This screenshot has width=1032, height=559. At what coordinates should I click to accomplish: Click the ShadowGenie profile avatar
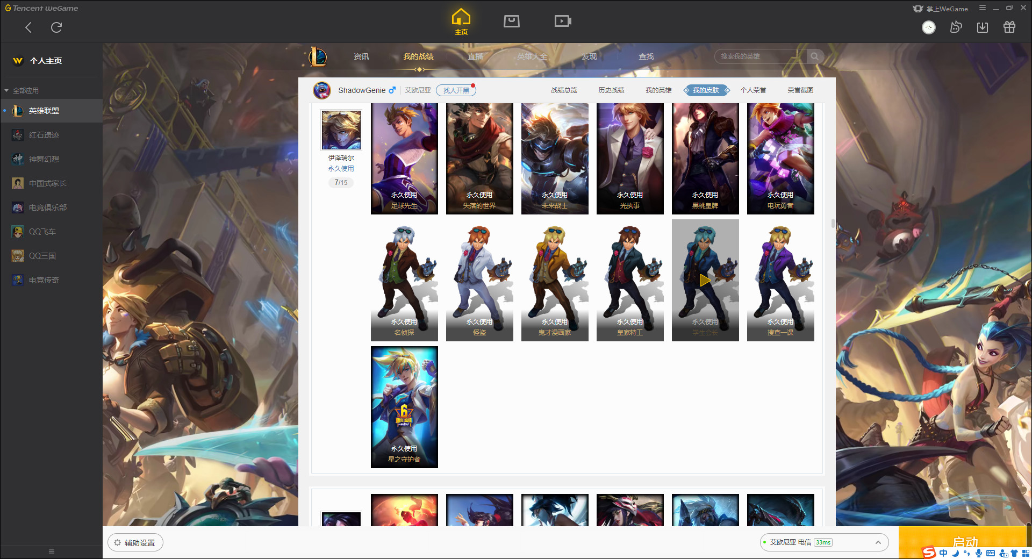[x=322, y=90]
